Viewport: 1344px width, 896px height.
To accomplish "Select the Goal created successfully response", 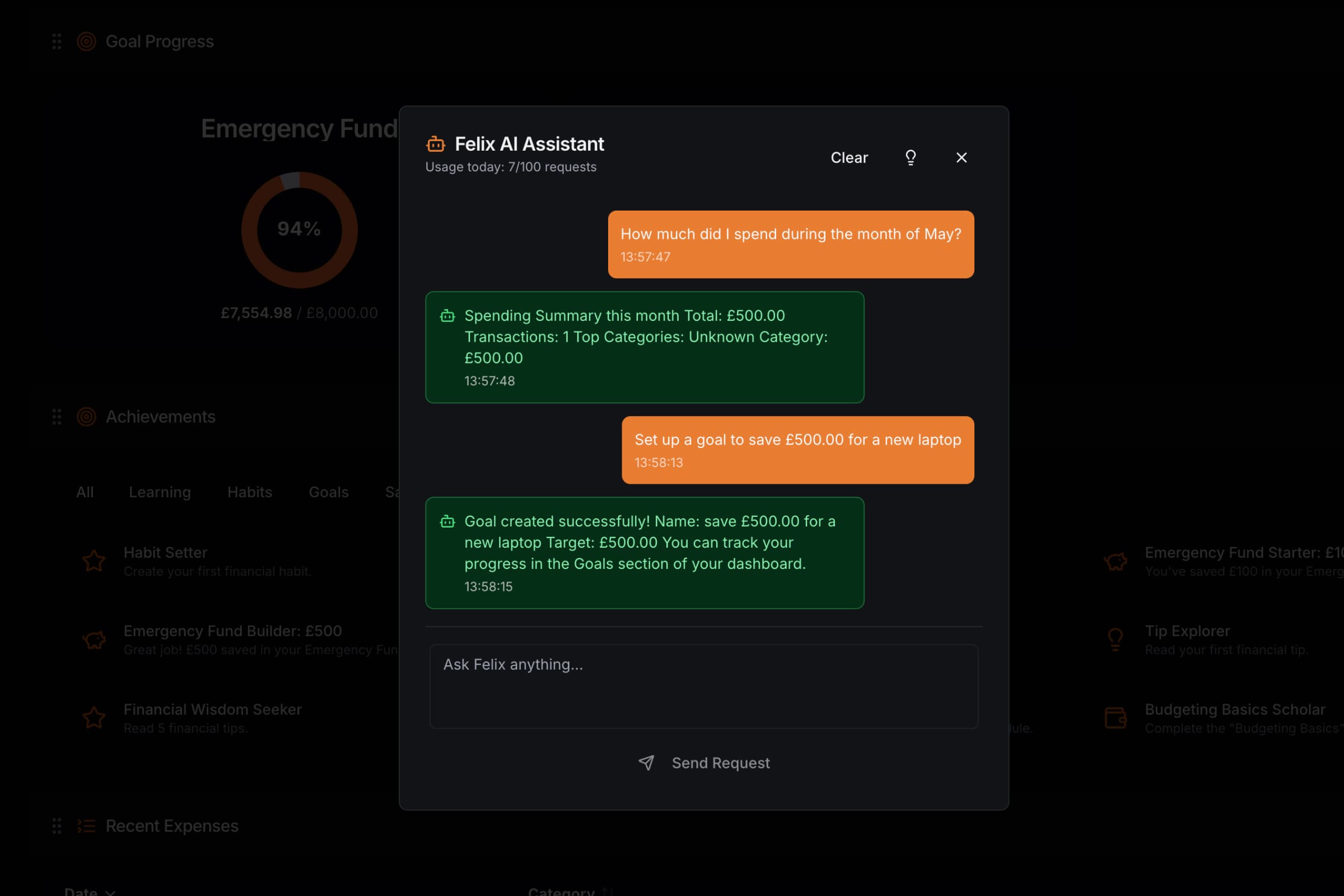I will (x=645, y=553).
